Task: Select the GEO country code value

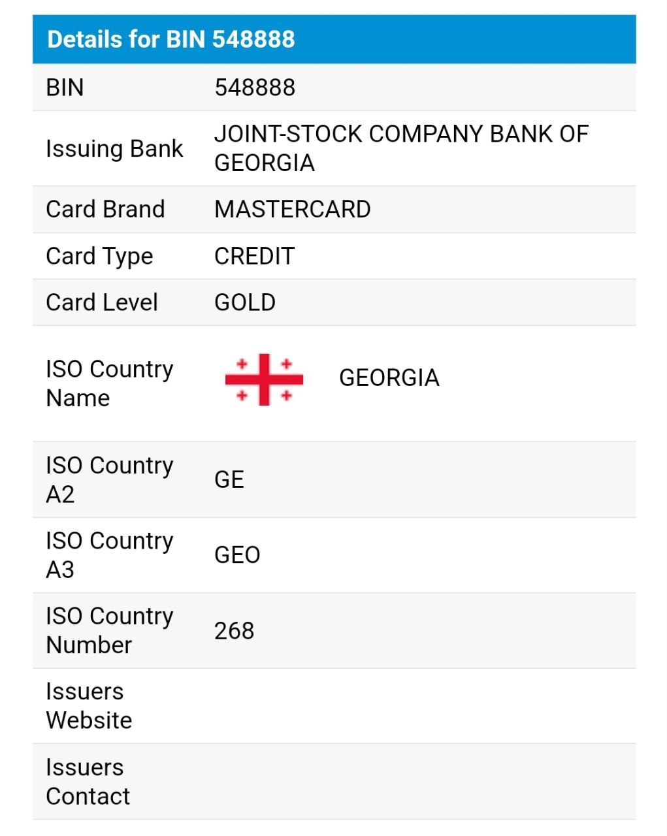Action: click(237, 555)
